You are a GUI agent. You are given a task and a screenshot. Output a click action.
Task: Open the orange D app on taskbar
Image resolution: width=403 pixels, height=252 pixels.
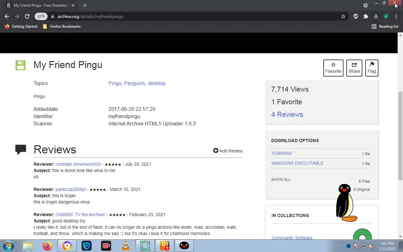click(165, 246)
